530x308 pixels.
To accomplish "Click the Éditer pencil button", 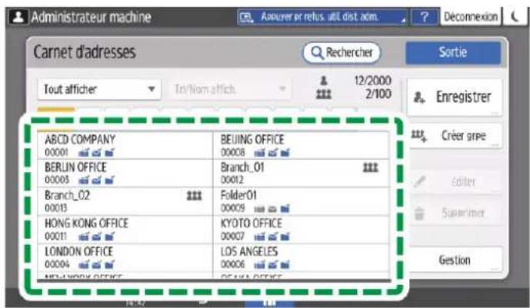I will tap(455, 182).
